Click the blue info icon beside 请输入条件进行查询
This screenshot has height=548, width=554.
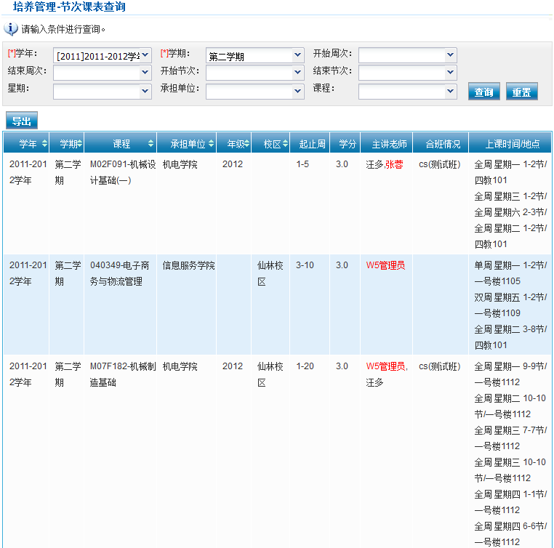[11, 29]
